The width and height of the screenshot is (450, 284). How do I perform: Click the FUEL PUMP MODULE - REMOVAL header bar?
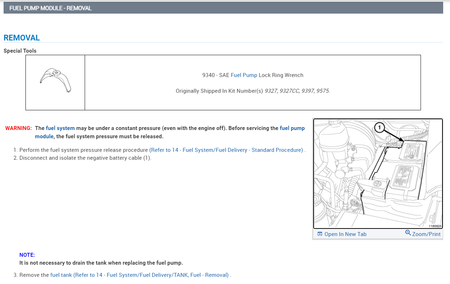click(223, 8)
